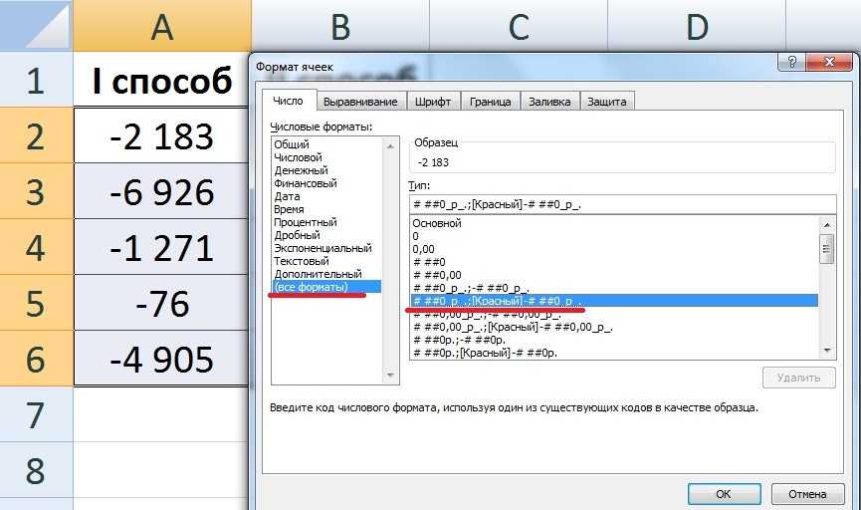
Task: Select row 2 header
Action: (x=36, y=135)
